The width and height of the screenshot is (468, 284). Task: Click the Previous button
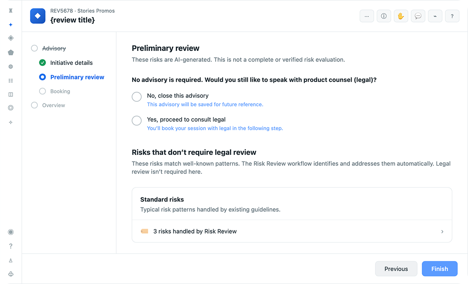[x=396, y=269]
